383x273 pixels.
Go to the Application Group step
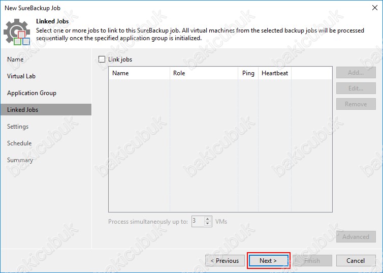coord(32,93)
